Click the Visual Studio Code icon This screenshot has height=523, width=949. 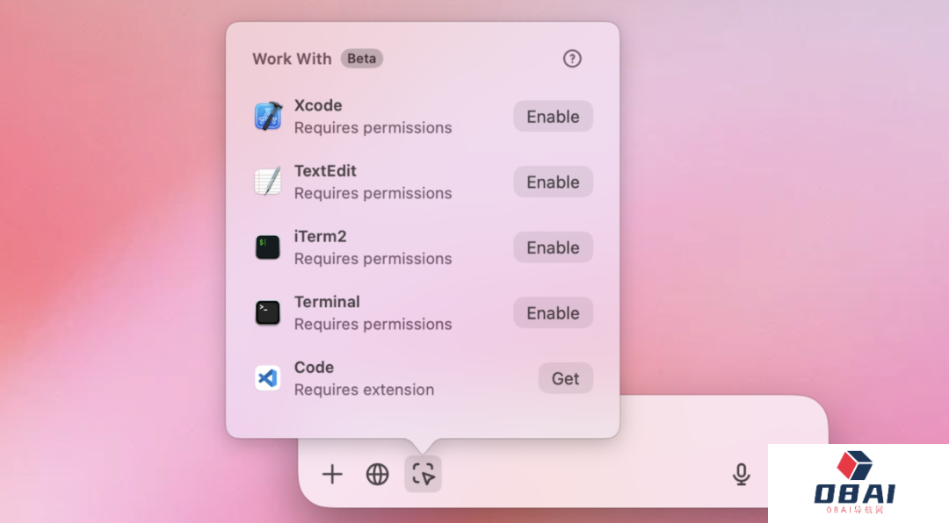click(x=268, y=378)
